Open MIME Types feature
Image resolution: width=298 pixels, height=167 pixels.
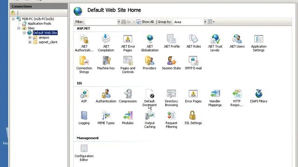tap(106, 118)
